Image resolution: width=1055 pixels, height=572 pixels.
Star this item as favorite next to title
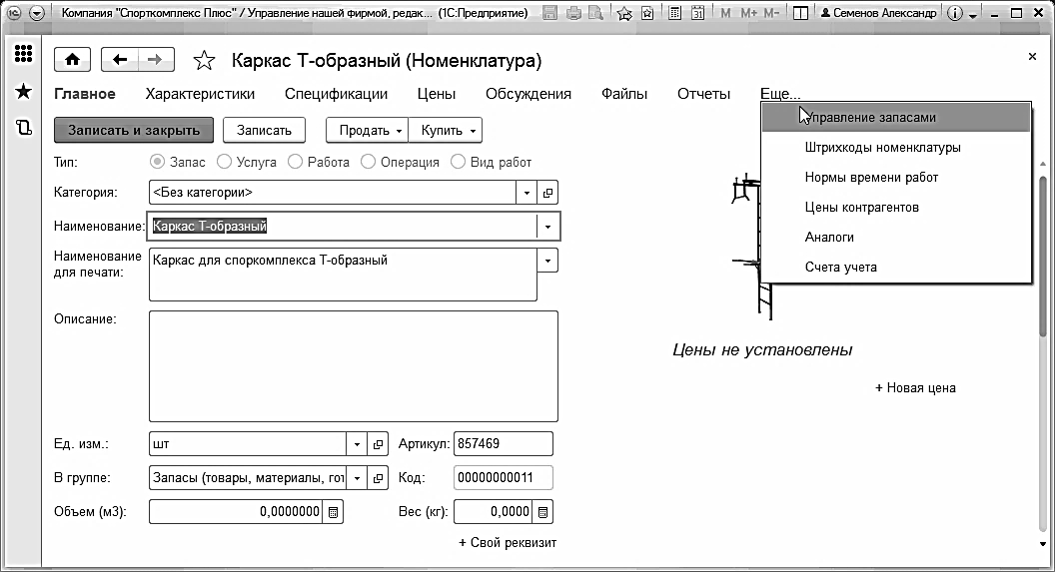tap(204, 61)
